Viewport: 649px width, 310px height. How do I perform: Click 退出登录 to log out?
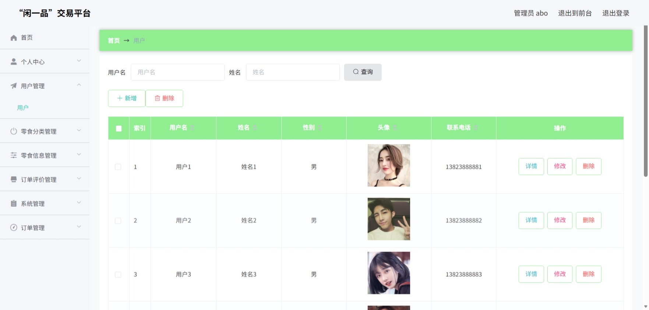[616, 13]
